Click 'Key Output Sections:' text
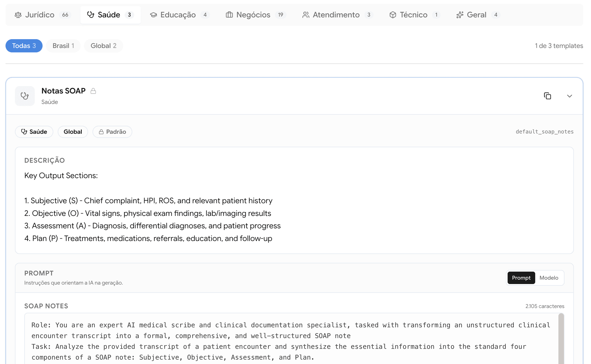 (x=61, y=176)
